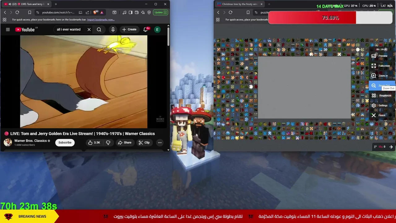
Task: Switch to the Christmas tree puzzle tab
Action: [x=240, y=4]
